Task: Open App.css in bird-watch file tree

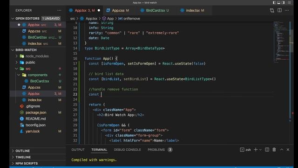Action: [x=38, y=87]
